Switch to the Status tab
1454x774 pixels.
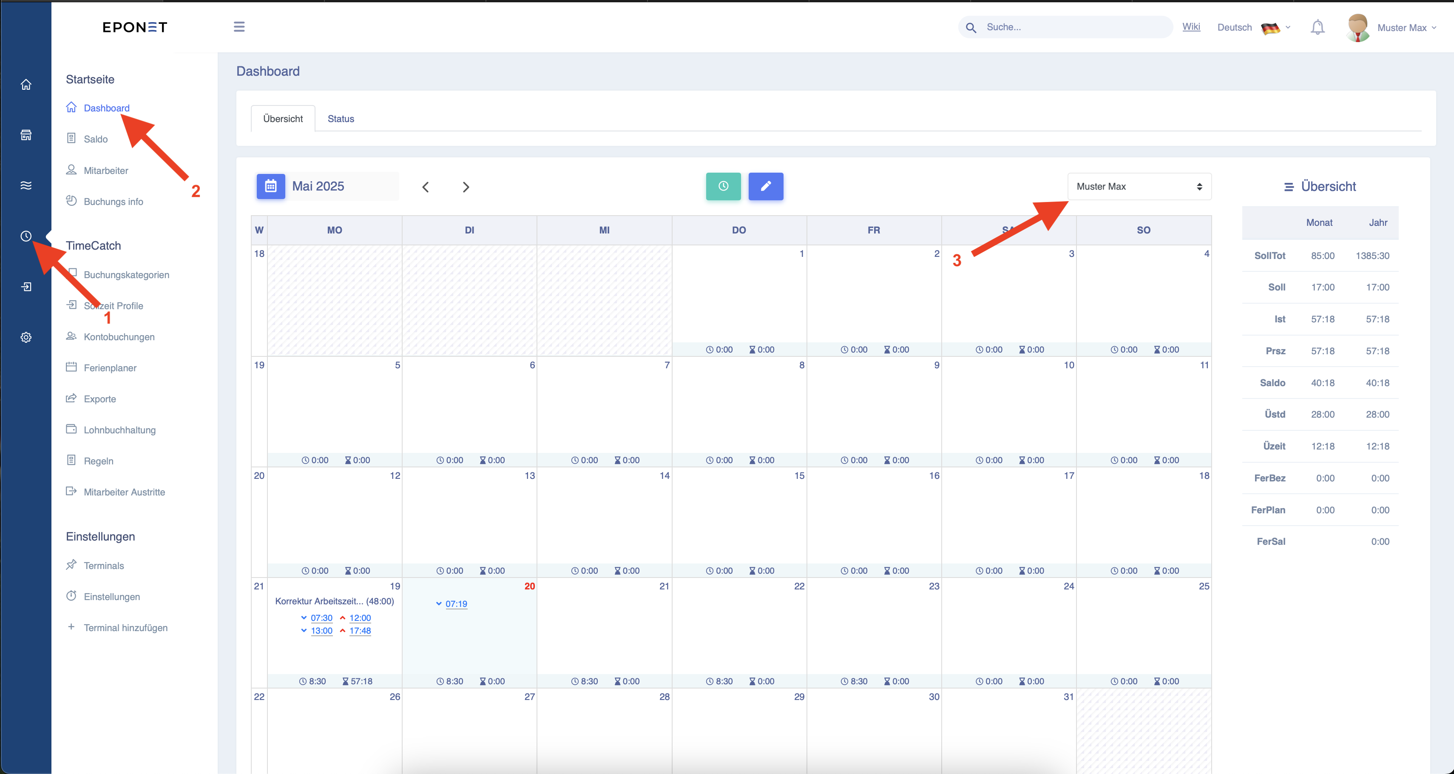point(341,119)
